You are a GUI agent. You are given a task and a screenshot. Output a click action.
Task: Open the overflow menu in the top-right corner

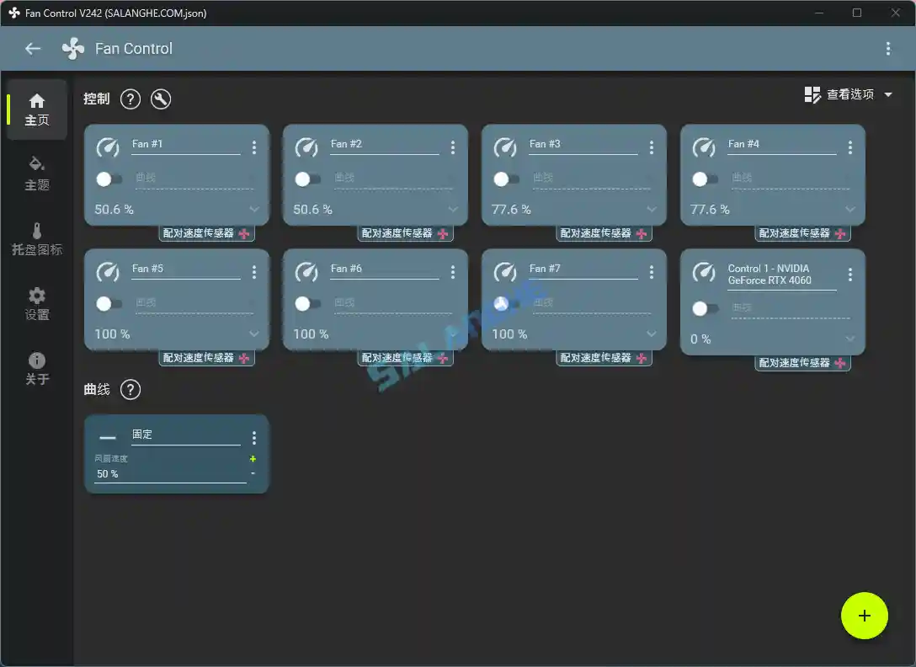888,48
